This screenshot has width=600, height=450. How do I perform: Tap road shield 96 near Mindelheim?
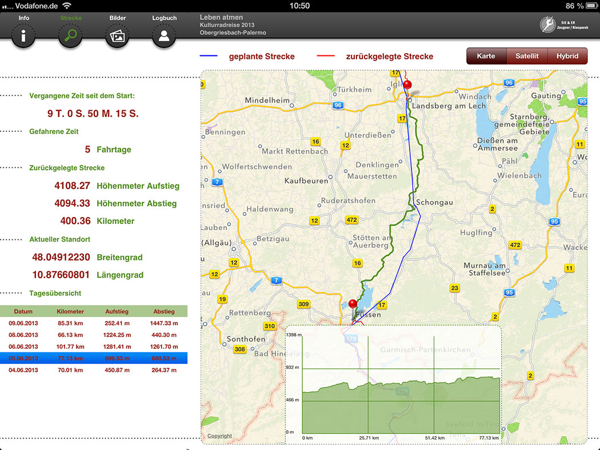click(x=338, y=105)
